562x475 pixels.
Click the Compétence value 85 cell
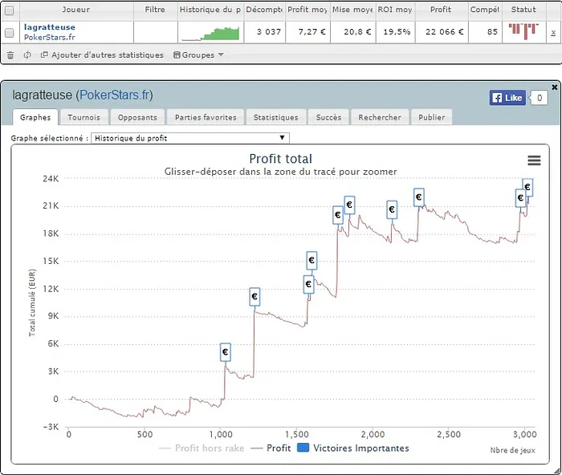coord(485,32)
